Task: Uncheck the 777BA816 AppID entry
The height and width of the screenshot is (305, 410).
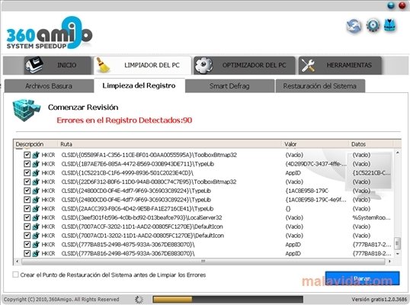Action: point(27,253)
